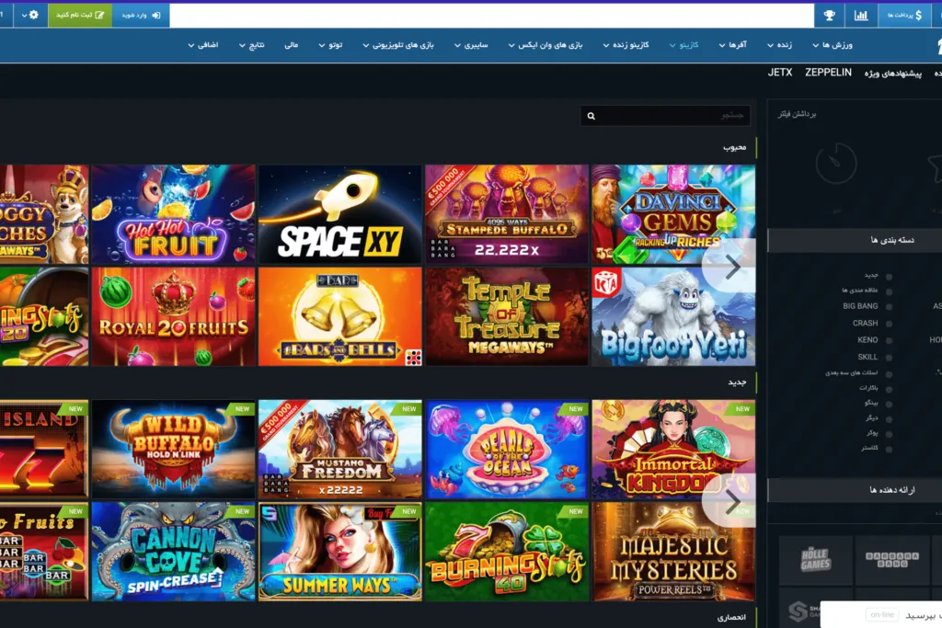Open the Space XY game thumbnail
The height and width of the screenshot is (628, 942).
[x=340, y=214]
